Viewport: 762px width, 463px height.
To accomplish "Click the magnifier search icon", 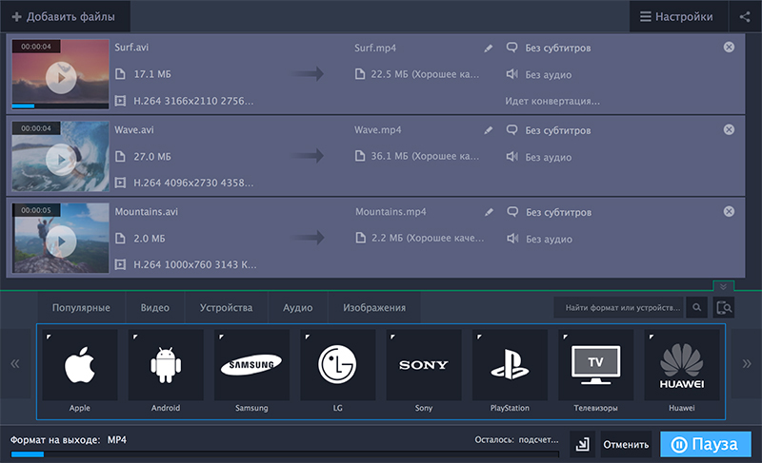I will 697,307.
